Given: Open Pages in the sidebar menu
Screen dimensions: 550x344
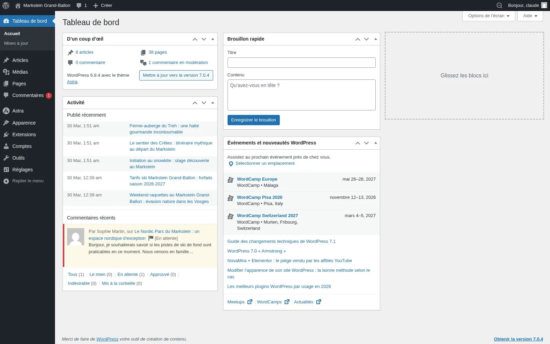Looking at the screenshot, I should coord(27,84).
